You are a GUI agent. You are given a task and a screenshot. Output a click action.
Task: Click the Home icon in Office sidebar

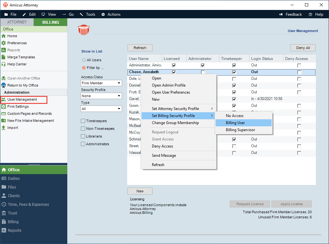4,36
